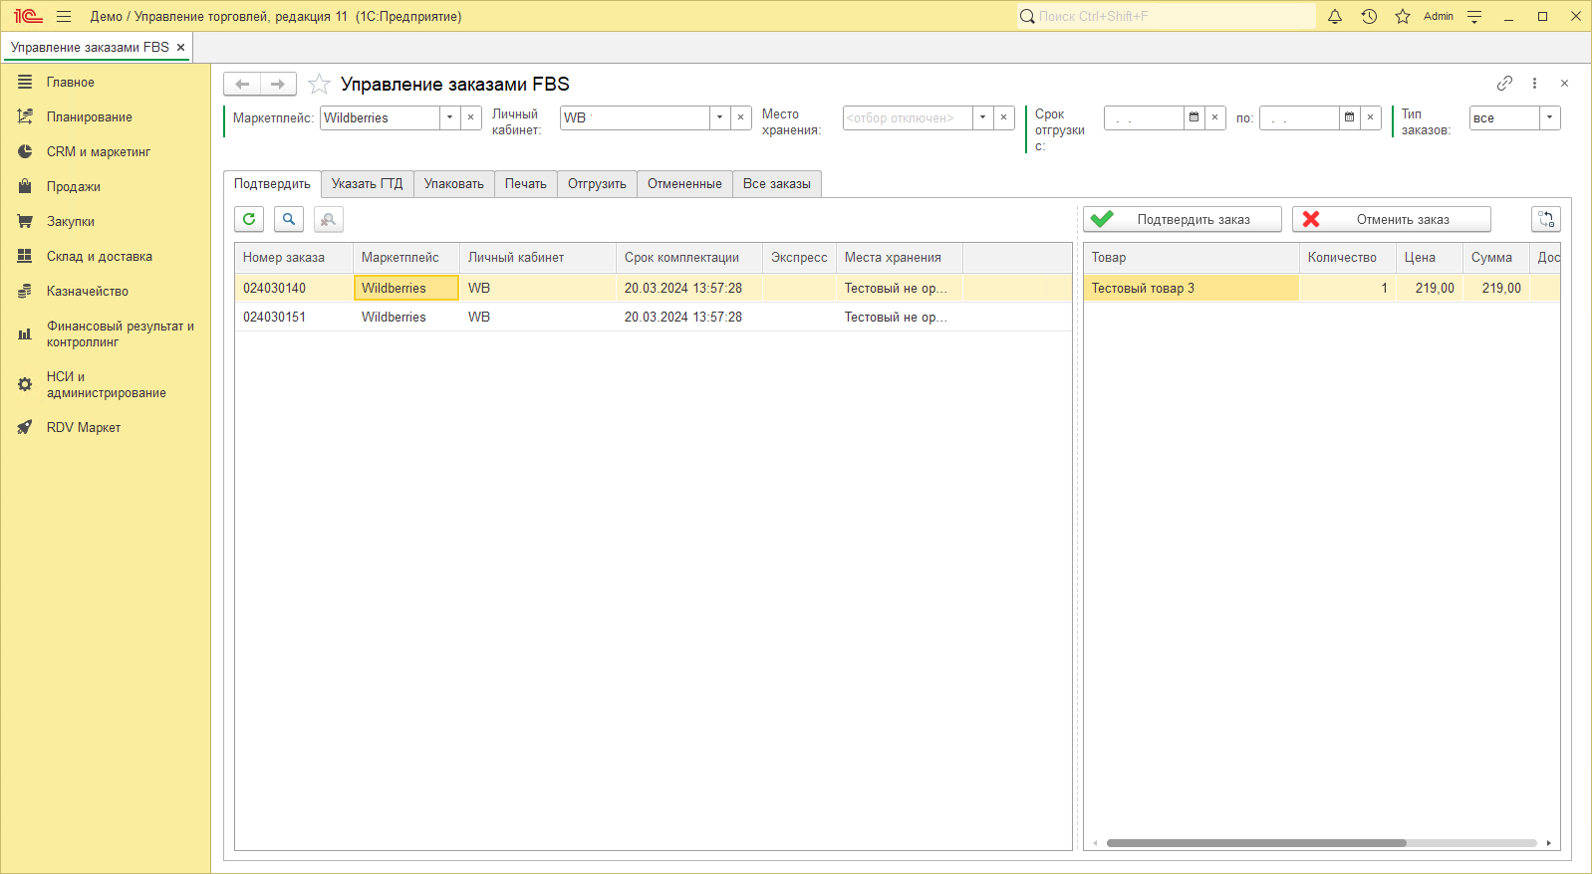
Task: Add form to favorites star
Action: coord(319,84)
